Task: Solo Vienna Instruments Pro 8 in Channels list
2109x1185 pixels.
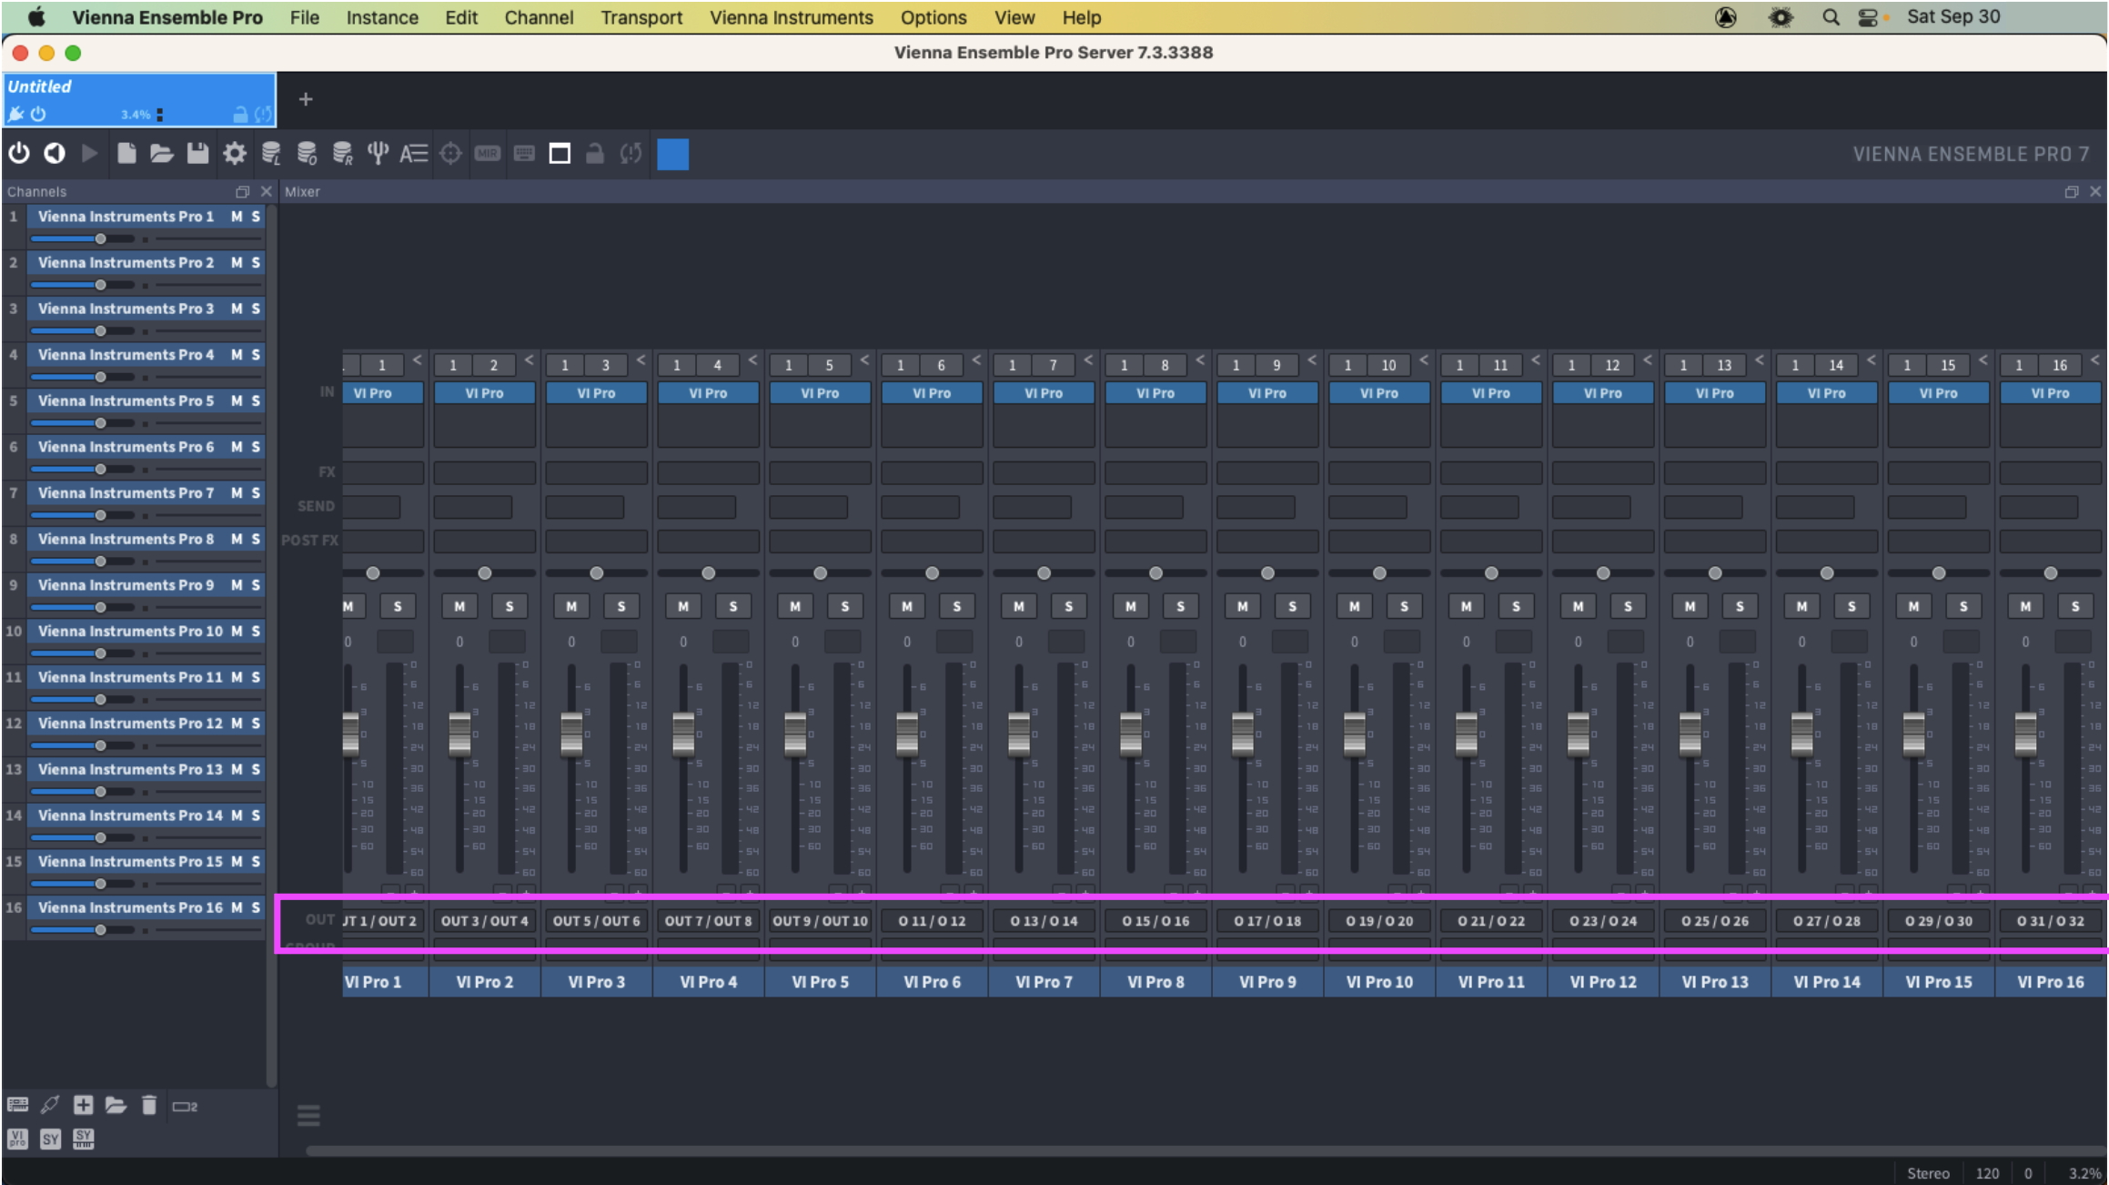Action: 256,539
